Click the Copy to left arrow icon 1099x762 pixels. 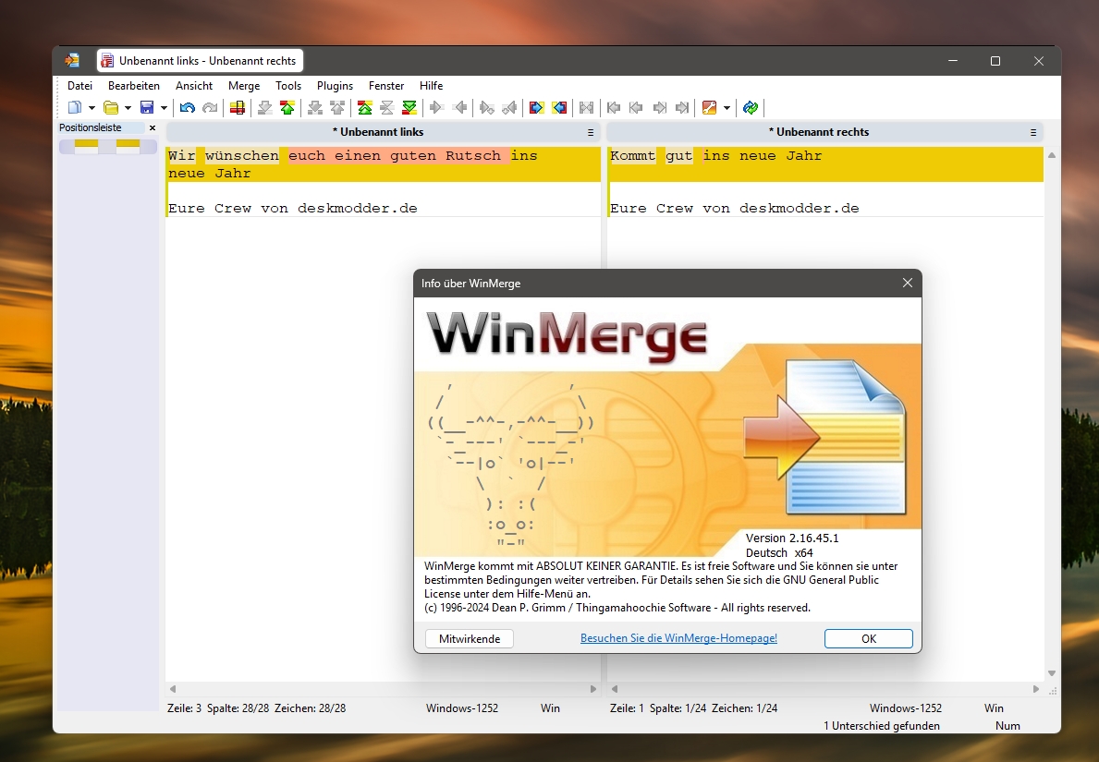tap(459, 107)
